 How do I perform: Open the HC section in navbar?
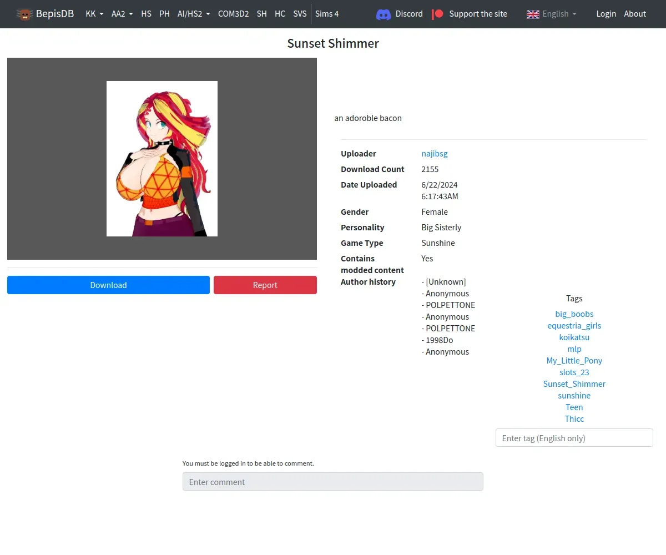click(x=280, y=14)
